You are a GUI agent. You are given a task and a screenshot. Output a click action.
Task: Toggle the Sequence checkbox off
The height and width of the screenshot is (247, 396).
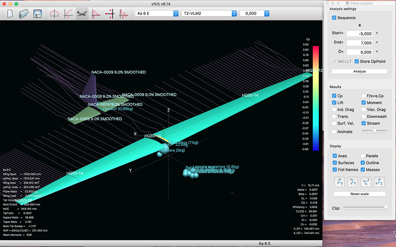(x=334, y=18)
